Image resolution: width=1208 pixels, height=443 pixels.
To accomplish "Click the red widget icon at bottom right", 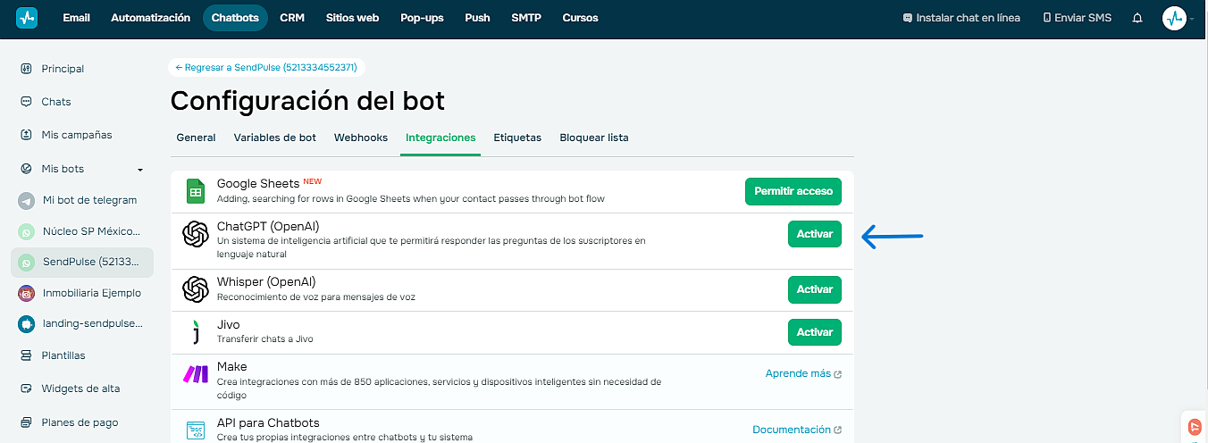I will pyautogui.click(x=1196, y=428).
